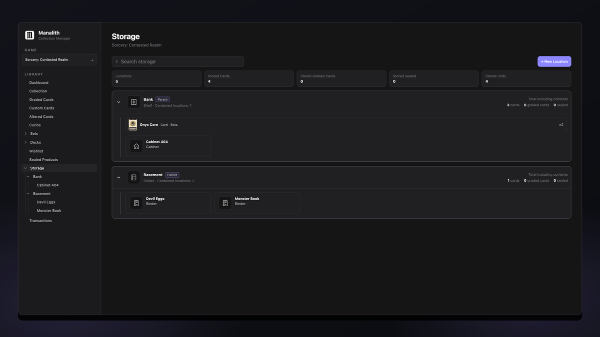Open the Onyx Core card thumbnail
The image size is (600, 337).
(132, 125)
